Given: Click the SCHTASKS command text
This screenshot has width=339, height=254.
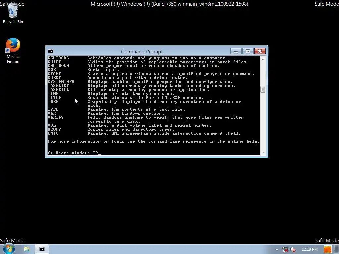Looking at the screenshot, I should coord(58,58).
